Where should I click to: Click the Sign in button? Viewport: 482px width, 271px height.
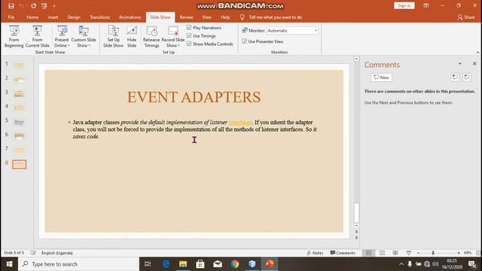pyautogui.click(x=404, y=5)
